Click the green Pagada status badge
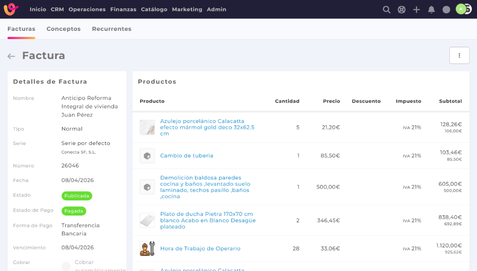Image resolution: width=477 pixels, height=271 pixels. click(74, 211)
